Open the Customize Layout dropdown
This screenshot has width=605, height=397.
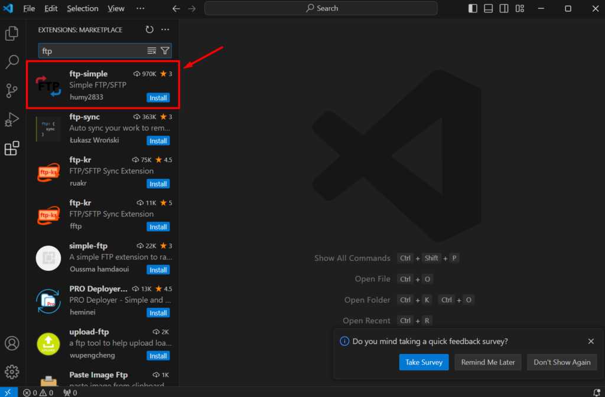coord(520,8)
